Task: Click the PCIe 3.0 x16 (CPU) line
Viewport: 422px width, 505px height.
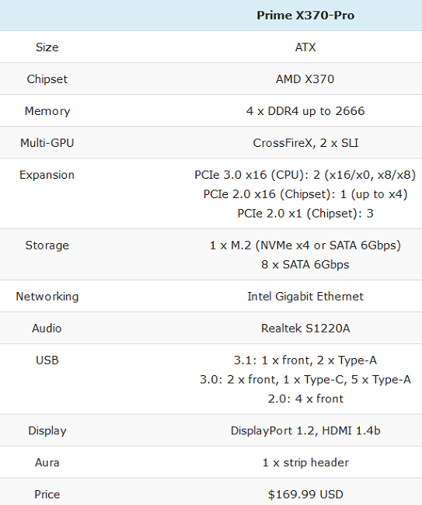Action: tap(305, 175)
